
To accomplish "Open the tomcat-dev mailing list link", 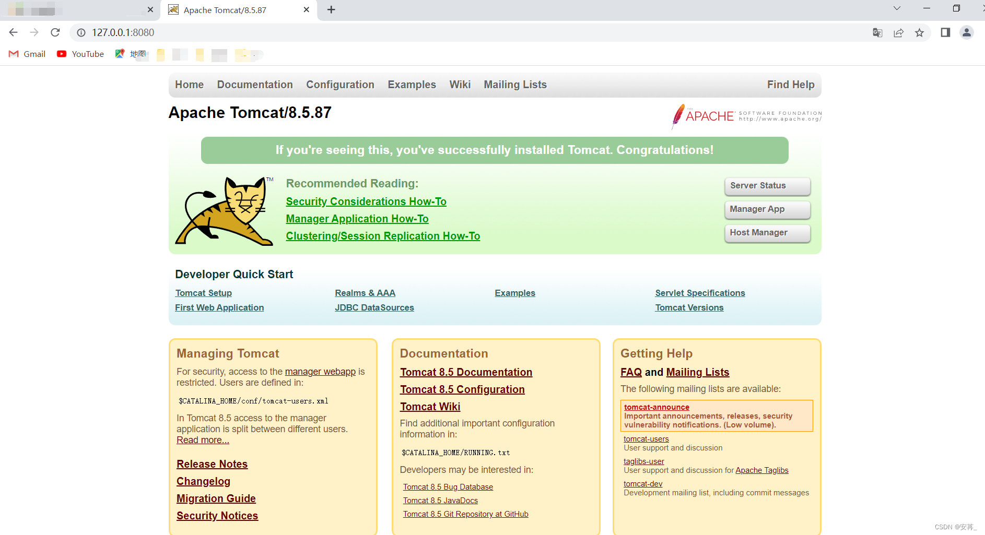I will click(x=643, y=484).
